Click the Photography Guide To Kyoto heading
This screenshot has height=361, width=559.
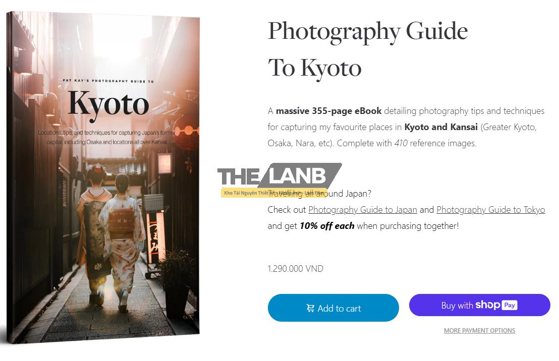(x=367, y=49)
